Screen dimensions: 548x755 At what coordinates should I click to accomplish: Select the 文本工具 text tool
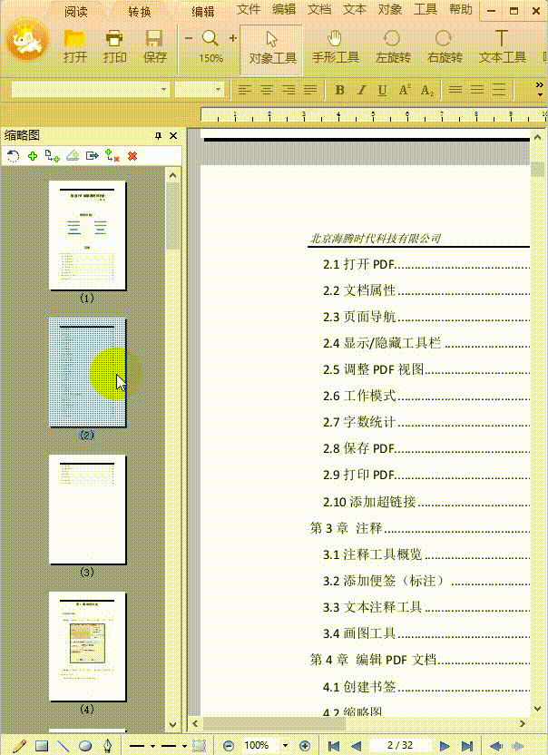(502, 47)
